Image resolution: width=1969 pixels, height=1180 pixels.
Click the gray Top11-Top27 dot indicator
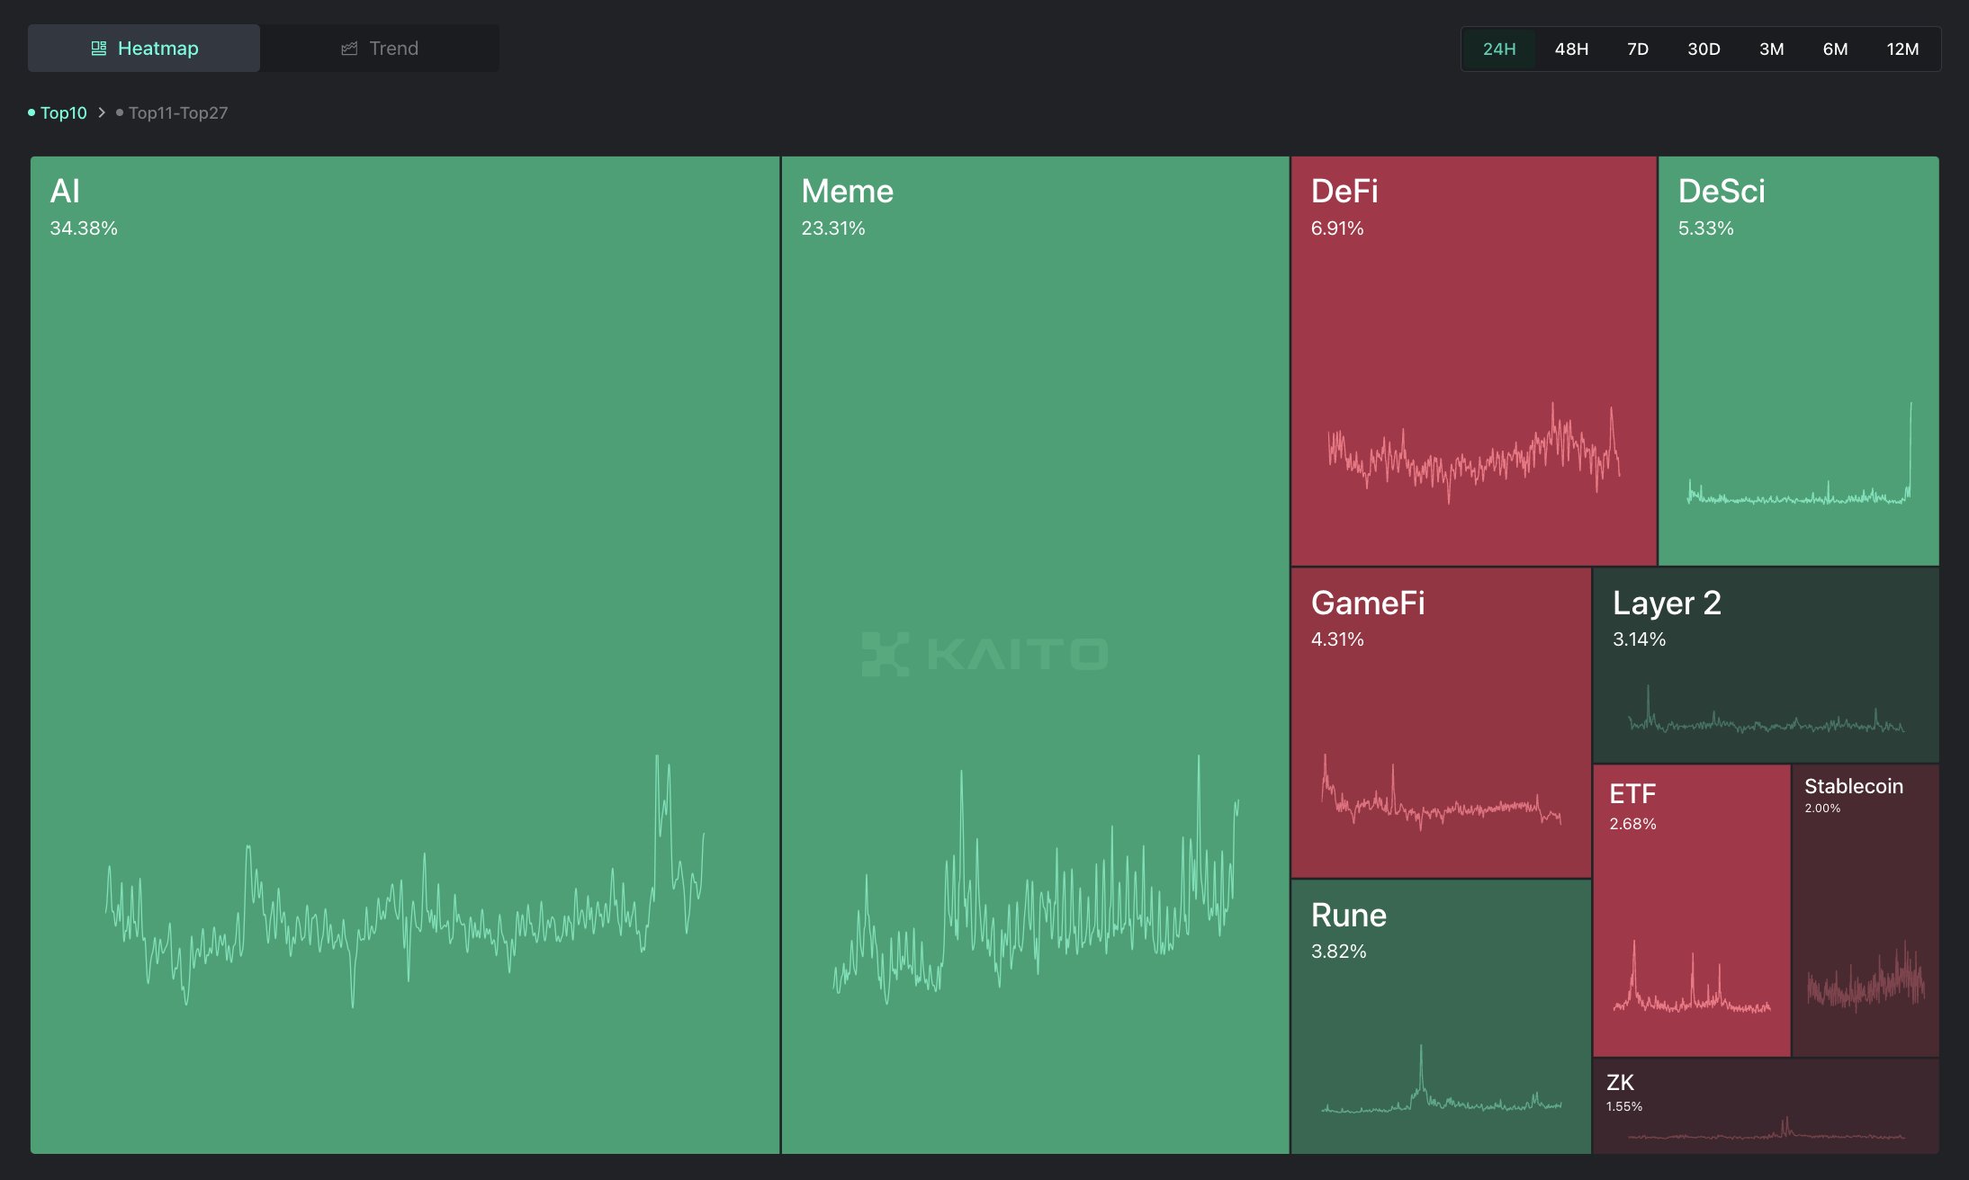120,112
